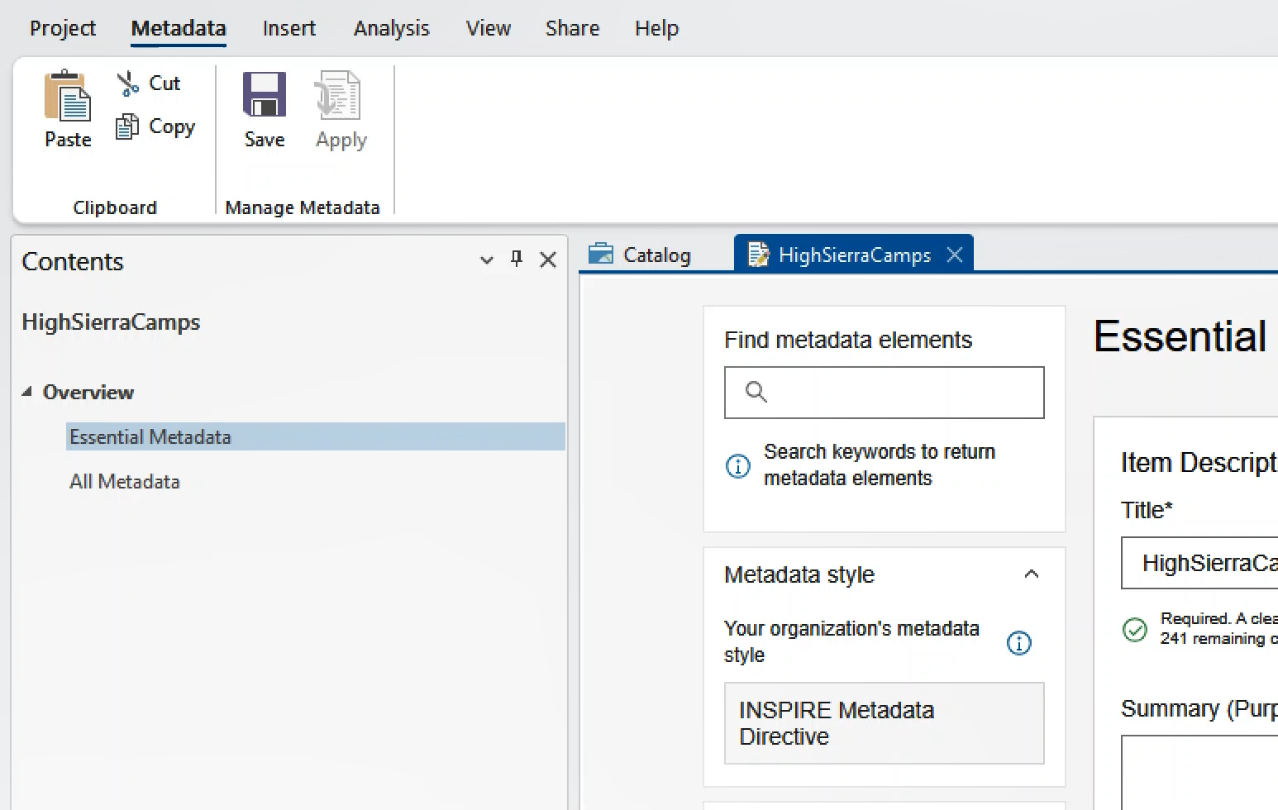The image size is (1278, 810).
Task: Switch to the Insert ribbon tab
Action: pos(289,27)
